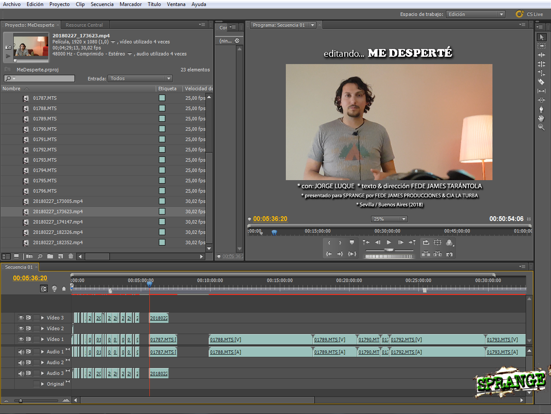Hide the Vídeo 3 track output
Screen dimensions: 551x414
21,318
